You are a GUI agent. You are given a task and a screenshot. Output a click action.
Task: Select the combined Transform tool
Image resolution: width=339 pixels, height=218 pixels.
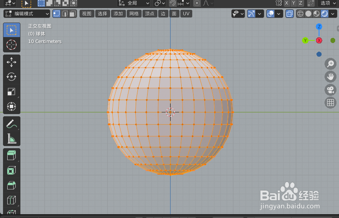[x=11, y=106]
